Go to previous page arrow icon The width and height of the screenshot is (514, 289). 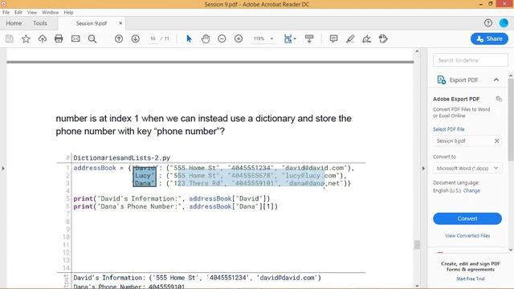[119, 39]
